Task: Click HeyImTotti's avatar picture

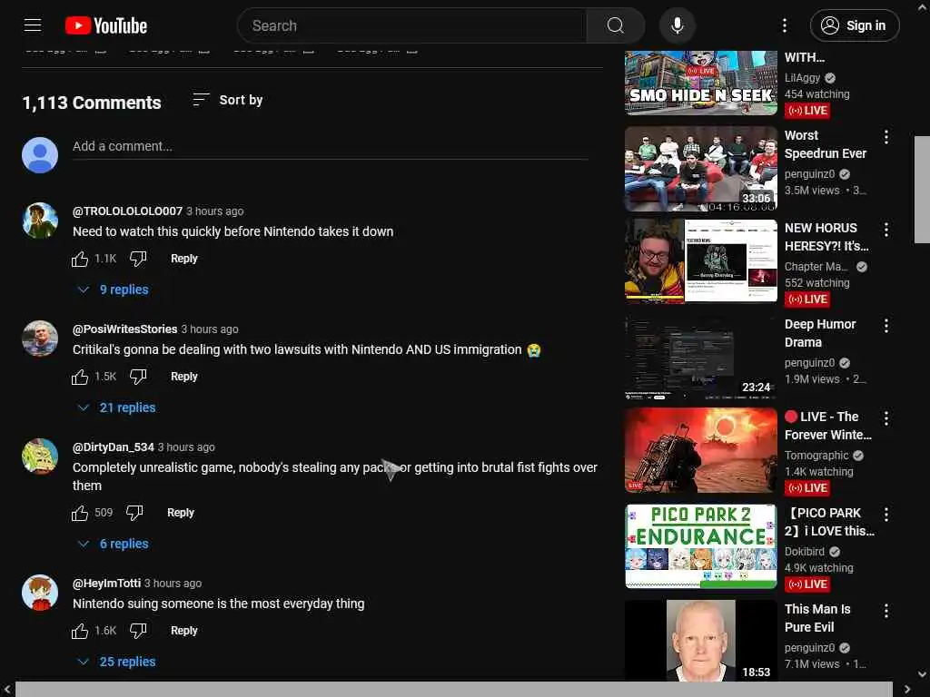Action: pyautogui.click(x=40, y=593)
